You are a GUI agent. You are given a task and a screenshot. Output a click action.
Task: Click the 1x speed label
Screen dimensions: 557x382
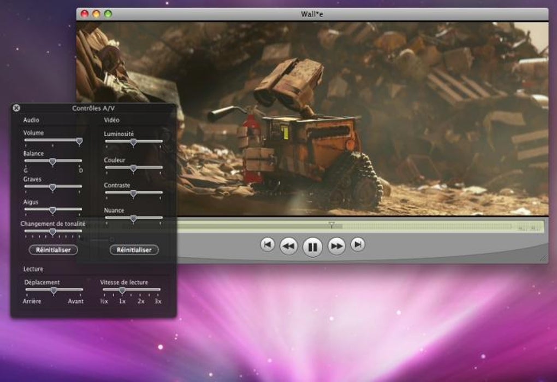[122, 301]
